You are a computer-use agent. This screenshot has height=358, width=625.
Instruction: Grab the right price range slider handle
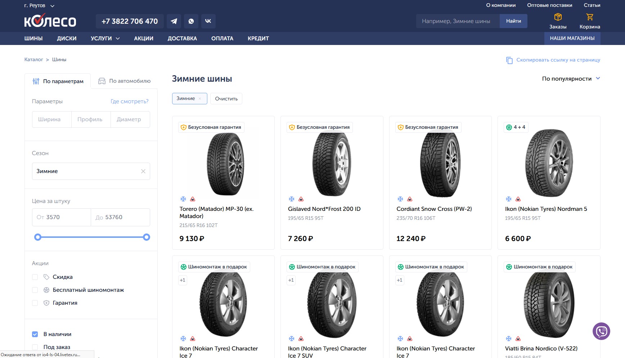point(147,237)
